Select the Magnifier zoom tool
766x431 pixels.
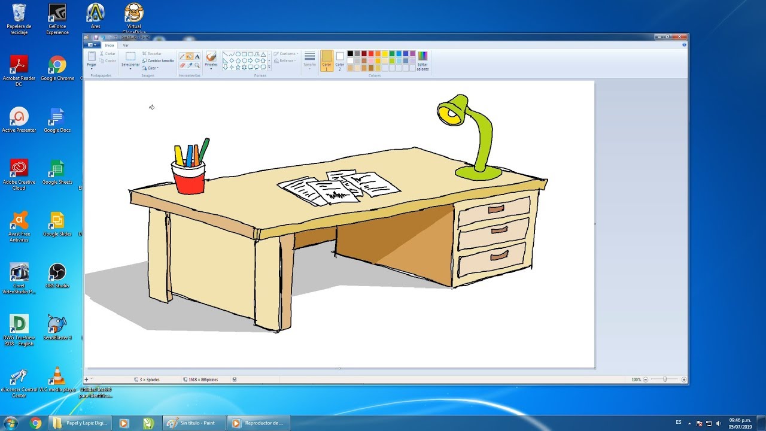point(197,65)
